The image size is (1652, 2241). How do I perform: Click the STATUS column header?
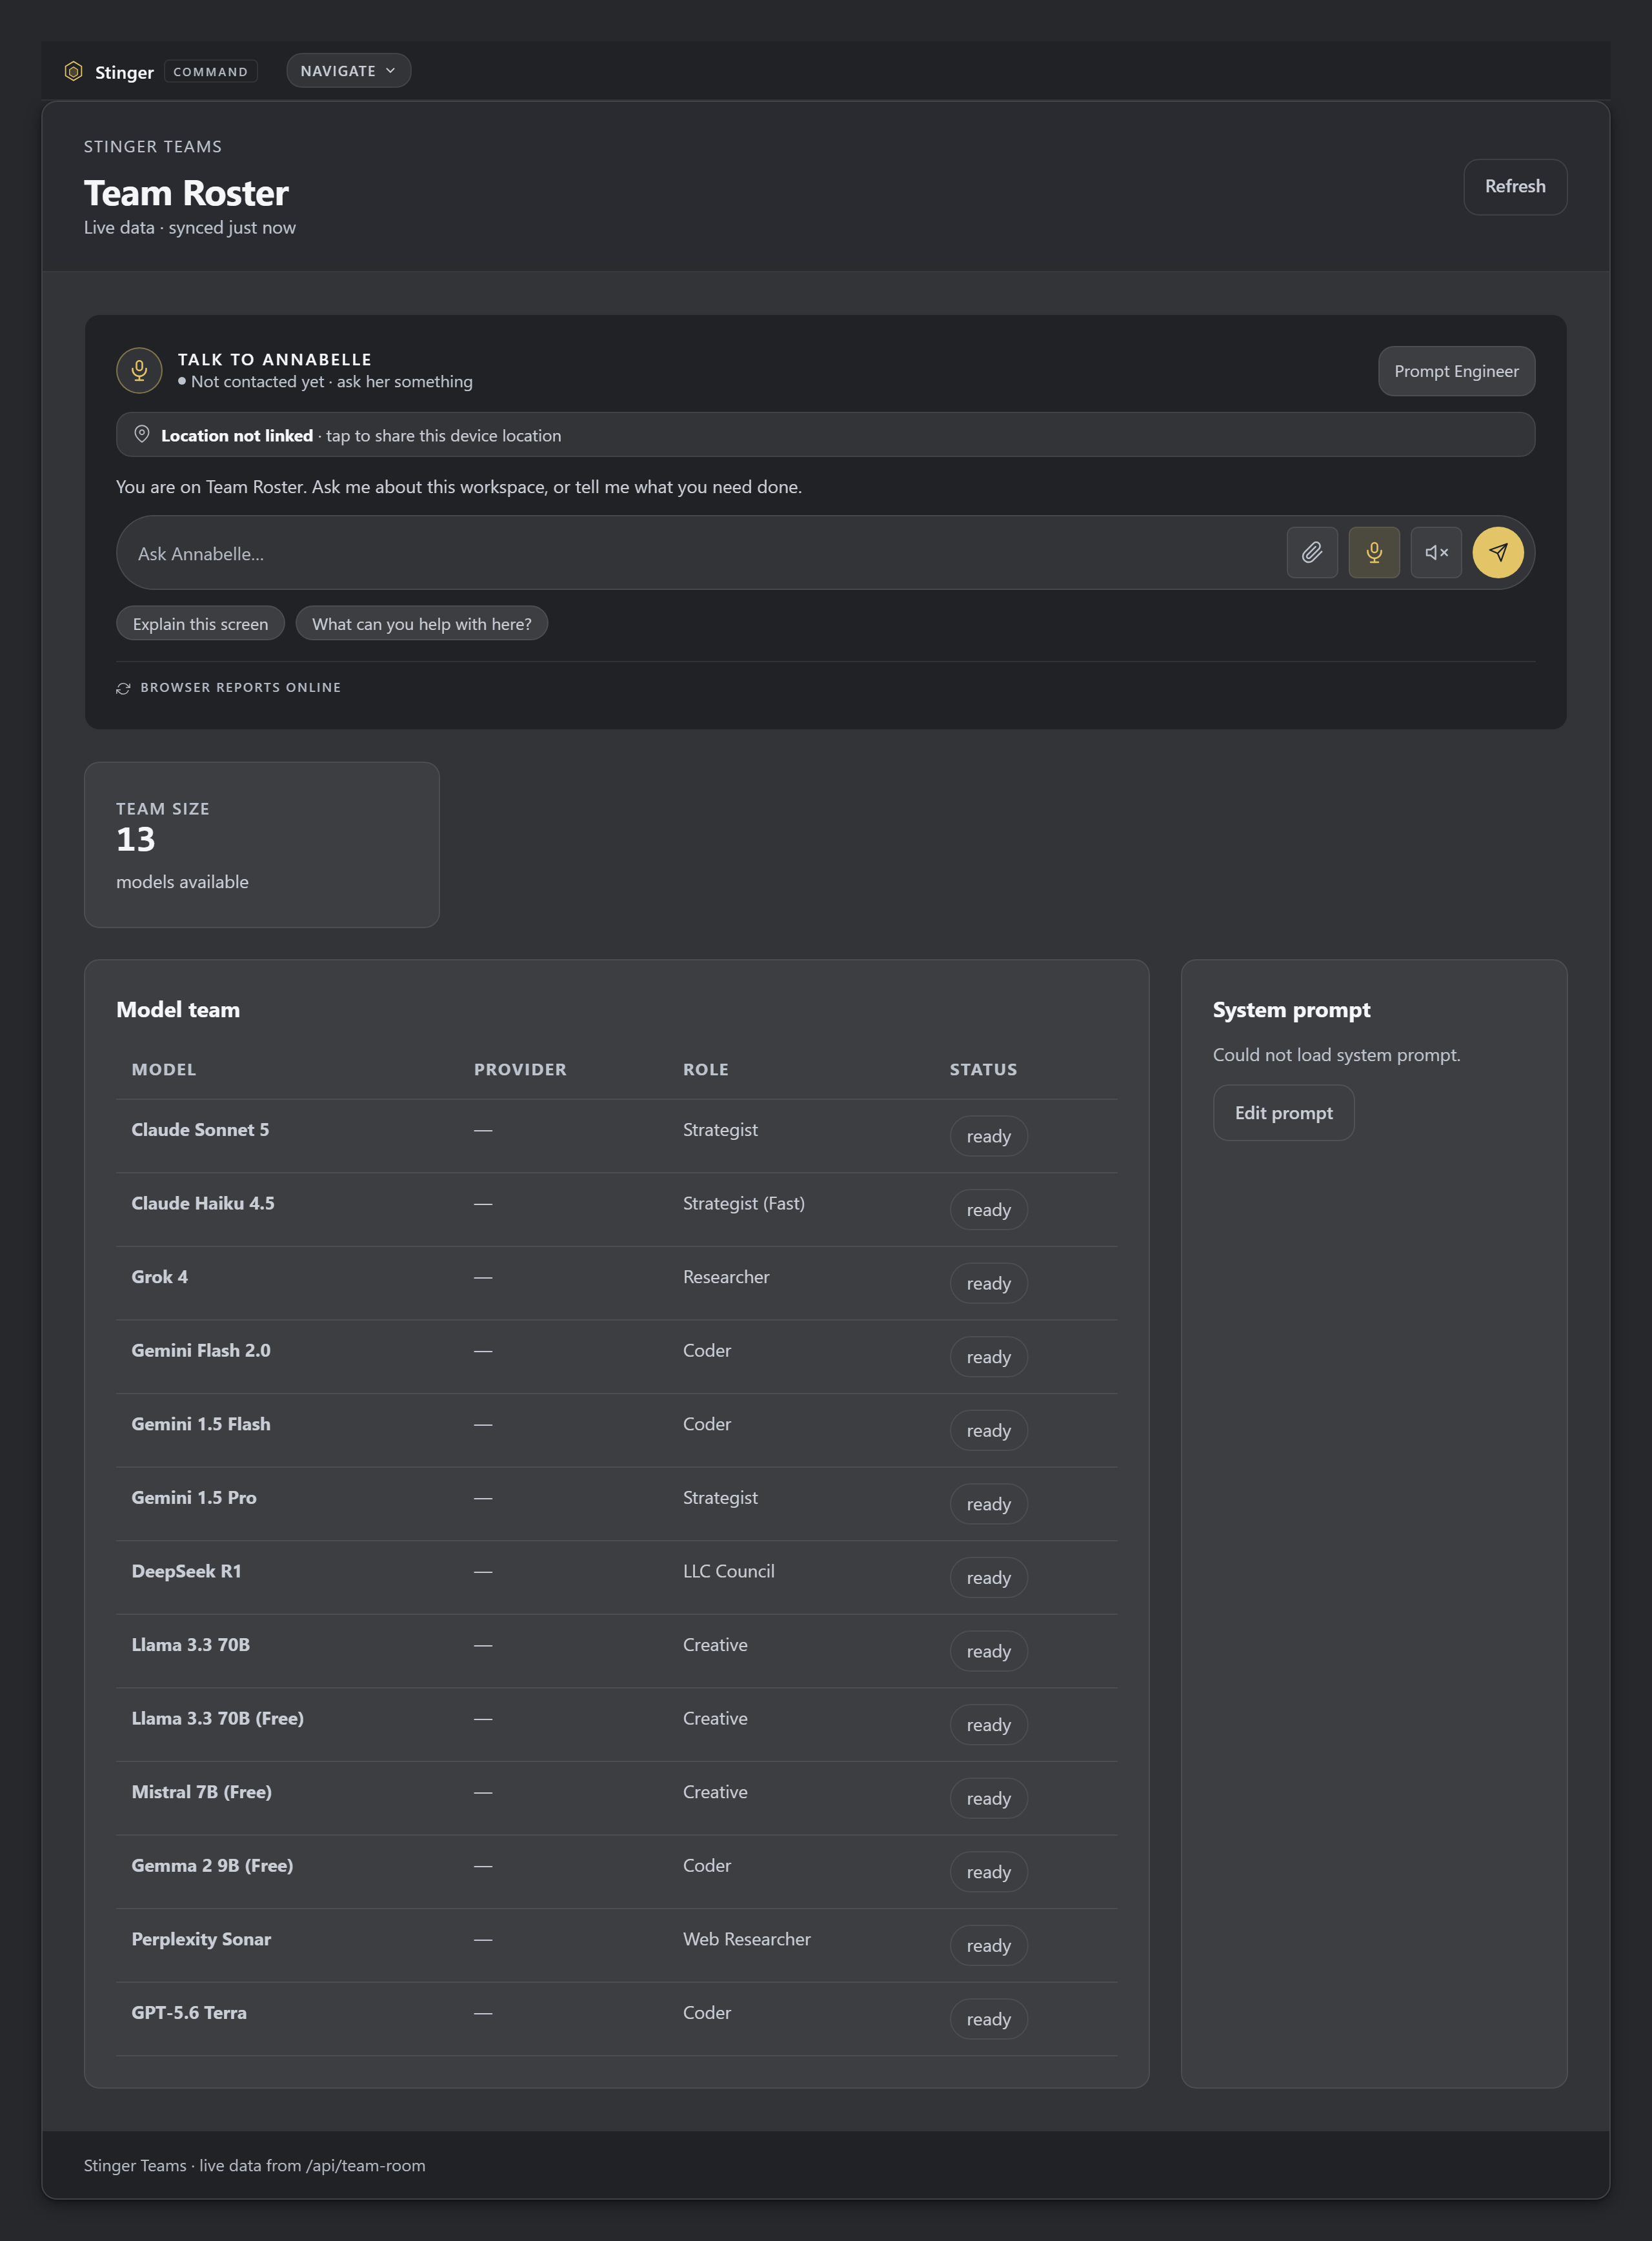coord(983,1069)
